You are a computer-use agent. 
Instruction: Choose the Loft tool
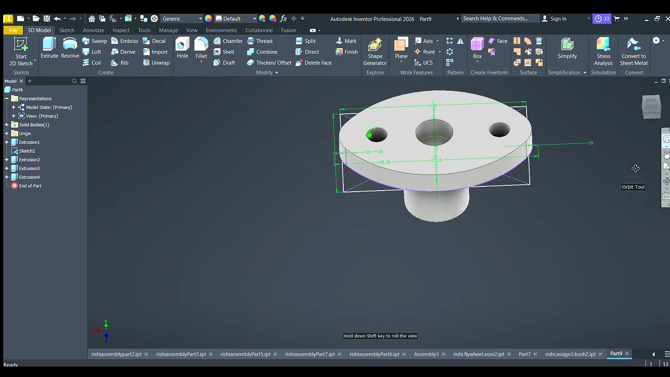[92, 52]
